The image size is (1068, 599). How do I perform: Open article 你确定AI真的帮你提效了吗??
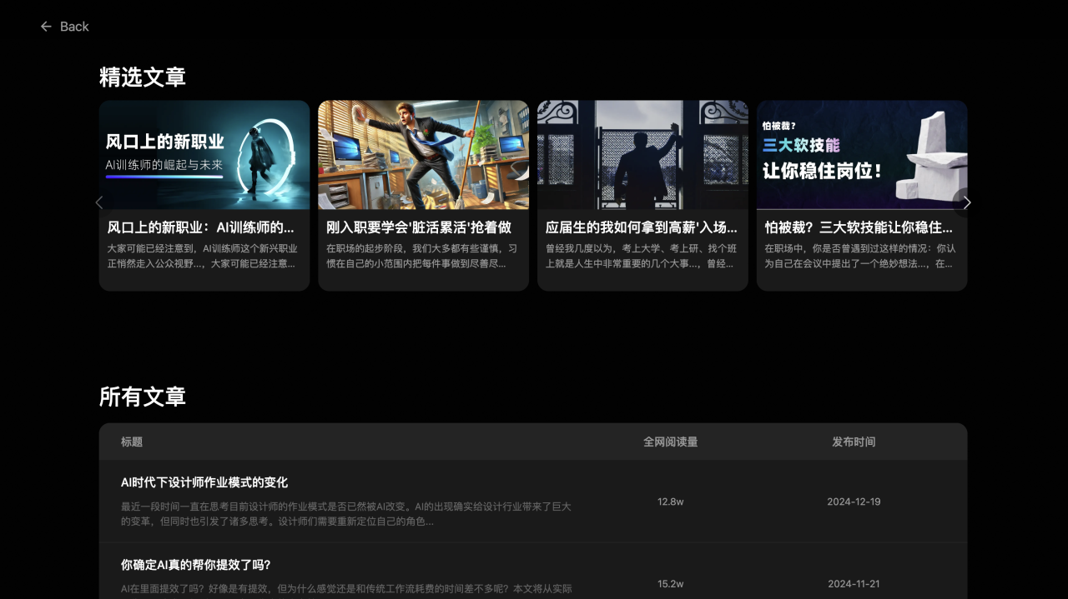tap(196, 565)
